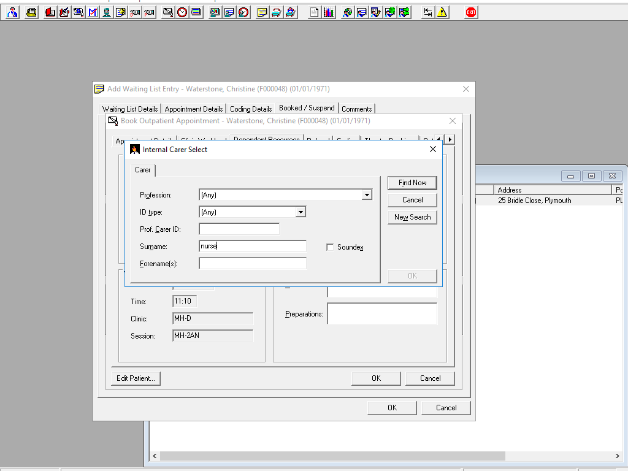Screen dimensions: 628x471
Task: Enable the Soundex checkbox
Action: (x=330, y=247)
